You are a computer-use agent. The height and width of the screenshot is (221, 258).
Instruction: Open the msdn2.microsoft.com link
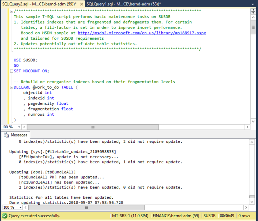(x=142, y=33)
